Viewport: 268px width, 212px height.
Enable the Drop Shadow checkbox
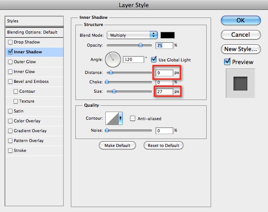10,42
